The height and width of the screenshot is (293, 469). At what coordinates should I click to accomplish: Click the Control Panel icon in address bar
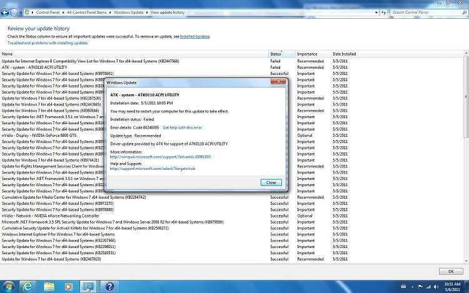tap(28, 12)
